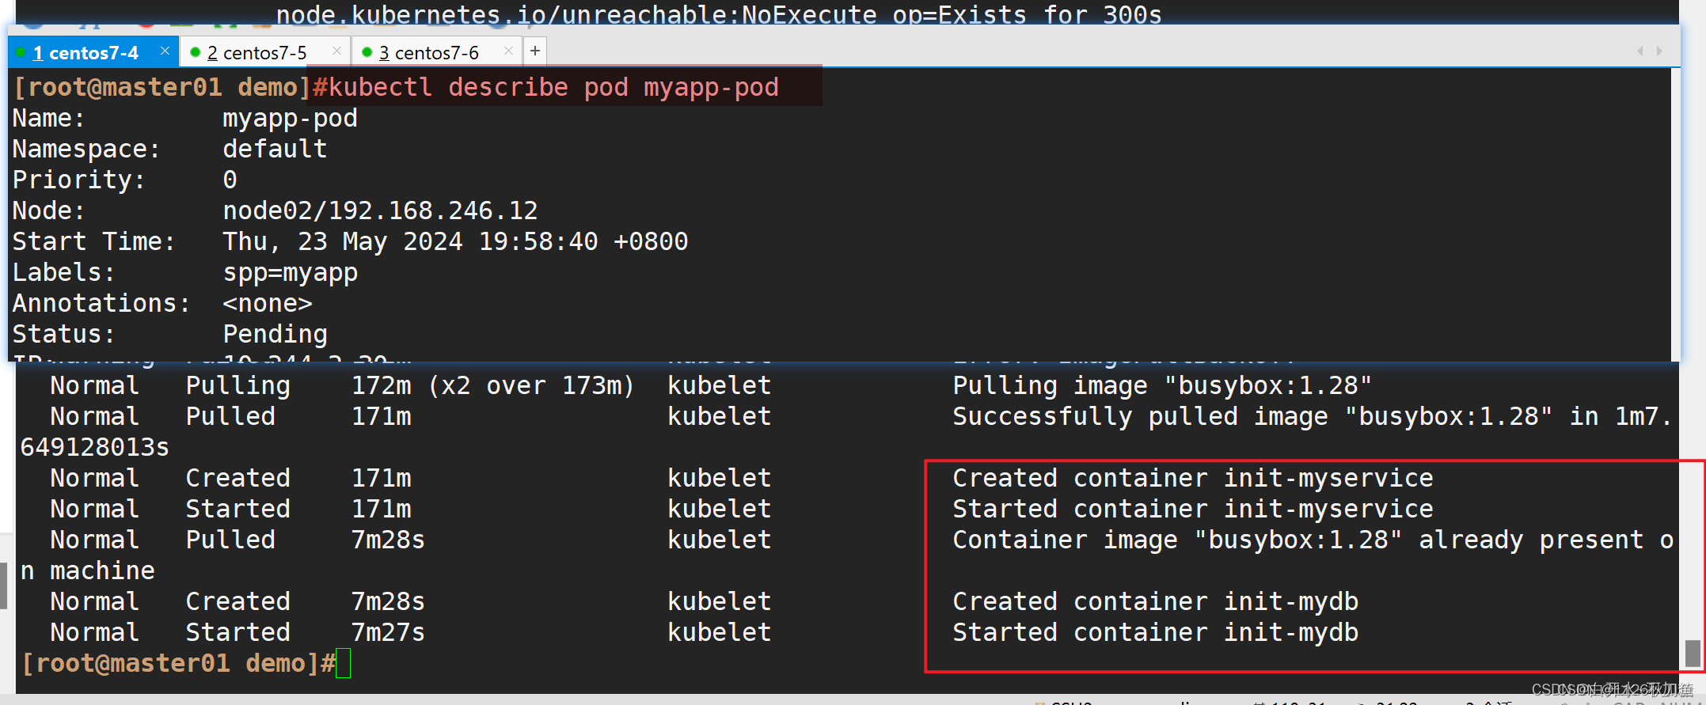1706x705 pixels.
Task: Click the node02/192.168.246.12 node value
Action: tap(380, 210)
